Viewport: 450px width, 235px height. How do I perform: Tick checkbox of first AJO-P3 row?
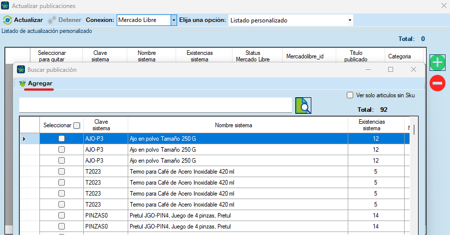(61, 138)
